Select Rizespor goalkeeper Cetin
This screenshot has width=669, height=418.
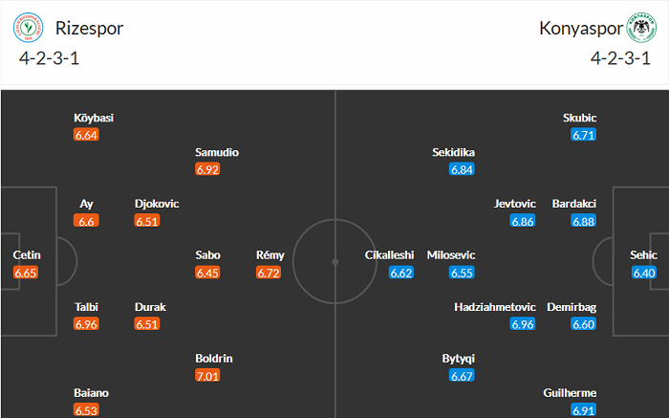pos(27,255)
